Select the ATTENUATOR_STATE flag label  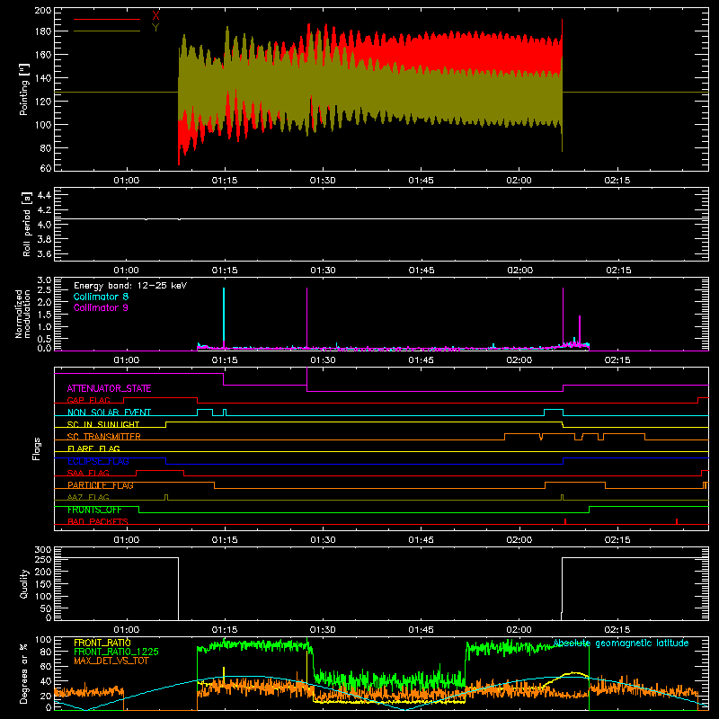tap(109, 389)
